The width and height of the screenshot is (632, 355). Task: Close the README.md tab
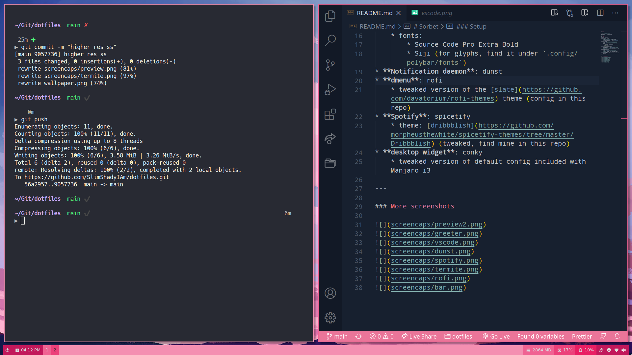click(399, 13)
